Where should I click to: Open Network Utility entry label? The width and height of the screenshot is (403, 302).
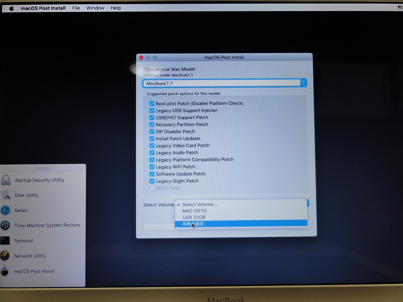(30, 256)
